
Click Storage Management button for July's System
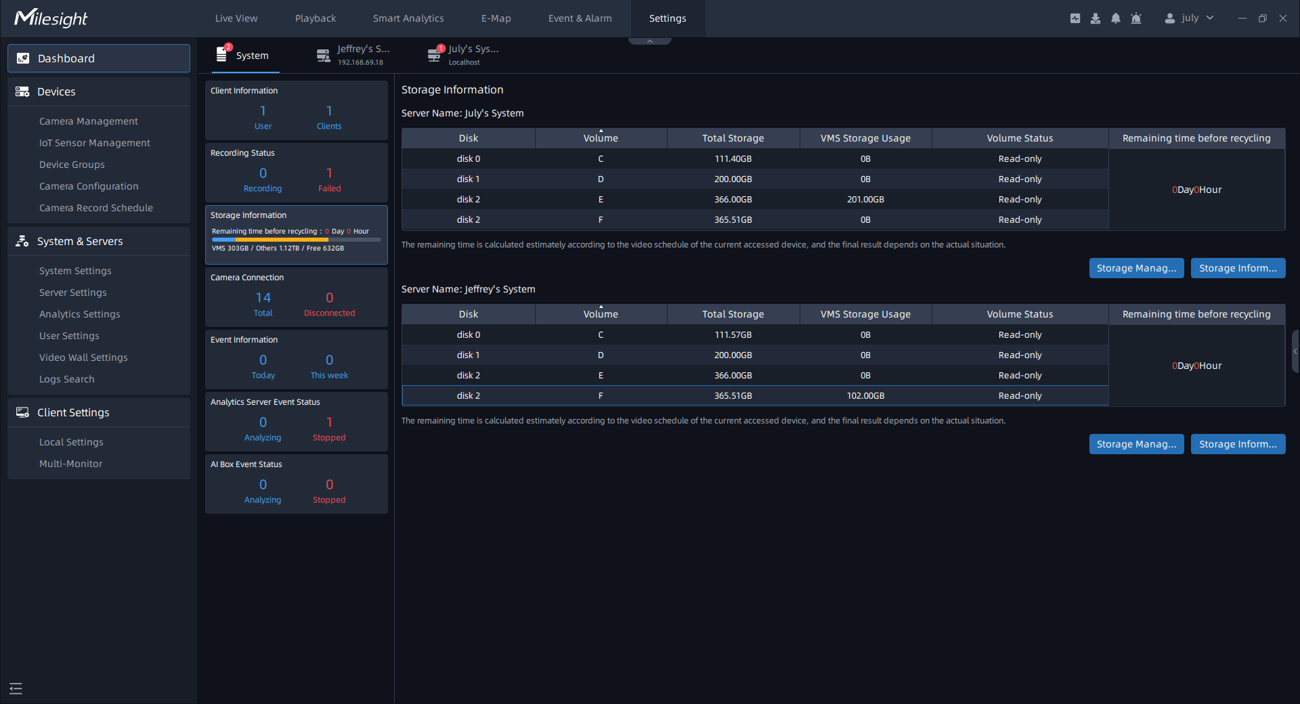(x=1136, y=268)
